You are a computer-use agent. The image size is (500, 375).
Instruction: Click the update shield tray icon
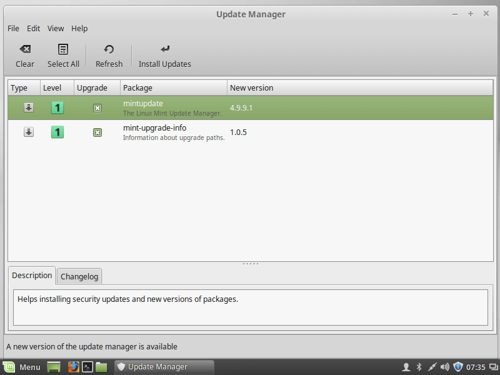pyautogui.click(x=458, y=367)
